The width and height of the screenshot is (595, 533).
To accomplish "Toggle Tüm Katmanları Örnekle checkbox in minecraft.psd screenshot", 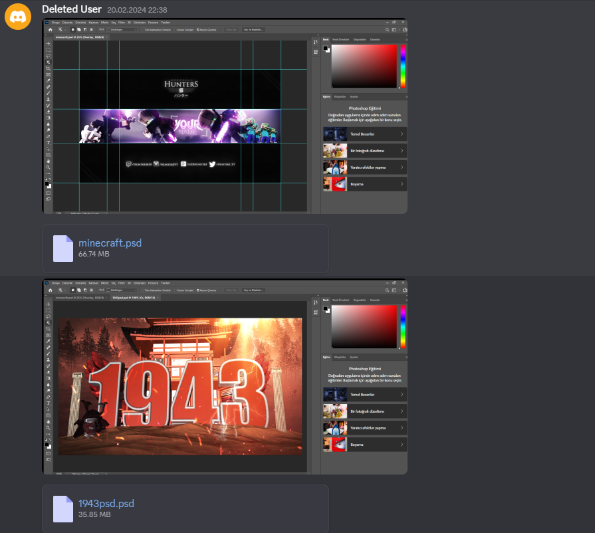I will tap(143, 30).
